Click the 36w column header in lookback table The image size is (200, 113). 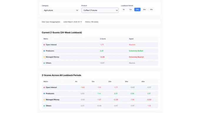126,81
